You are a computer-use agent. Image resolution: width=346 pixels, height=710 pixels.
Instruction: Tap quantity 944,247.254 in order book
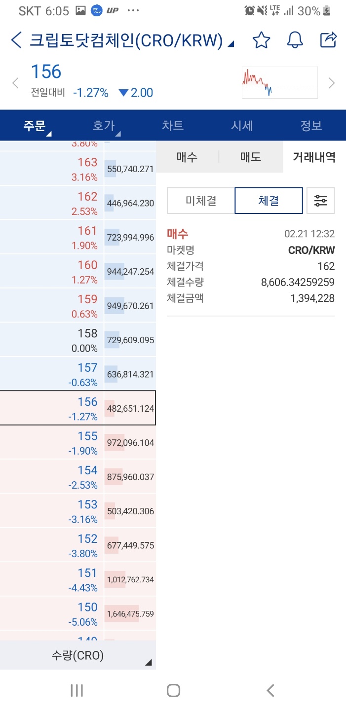coord(130,272)
